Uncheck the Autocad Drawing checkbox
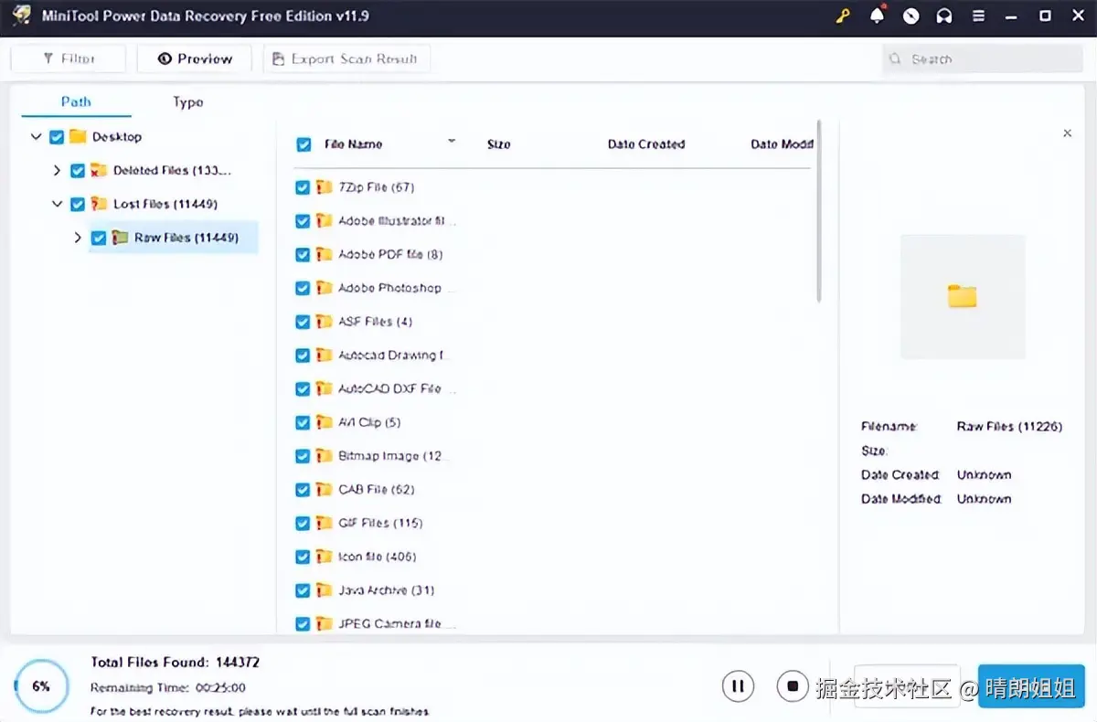This screenshot has height=722, width=1097. pyautogui.click(x=303, y=356)
